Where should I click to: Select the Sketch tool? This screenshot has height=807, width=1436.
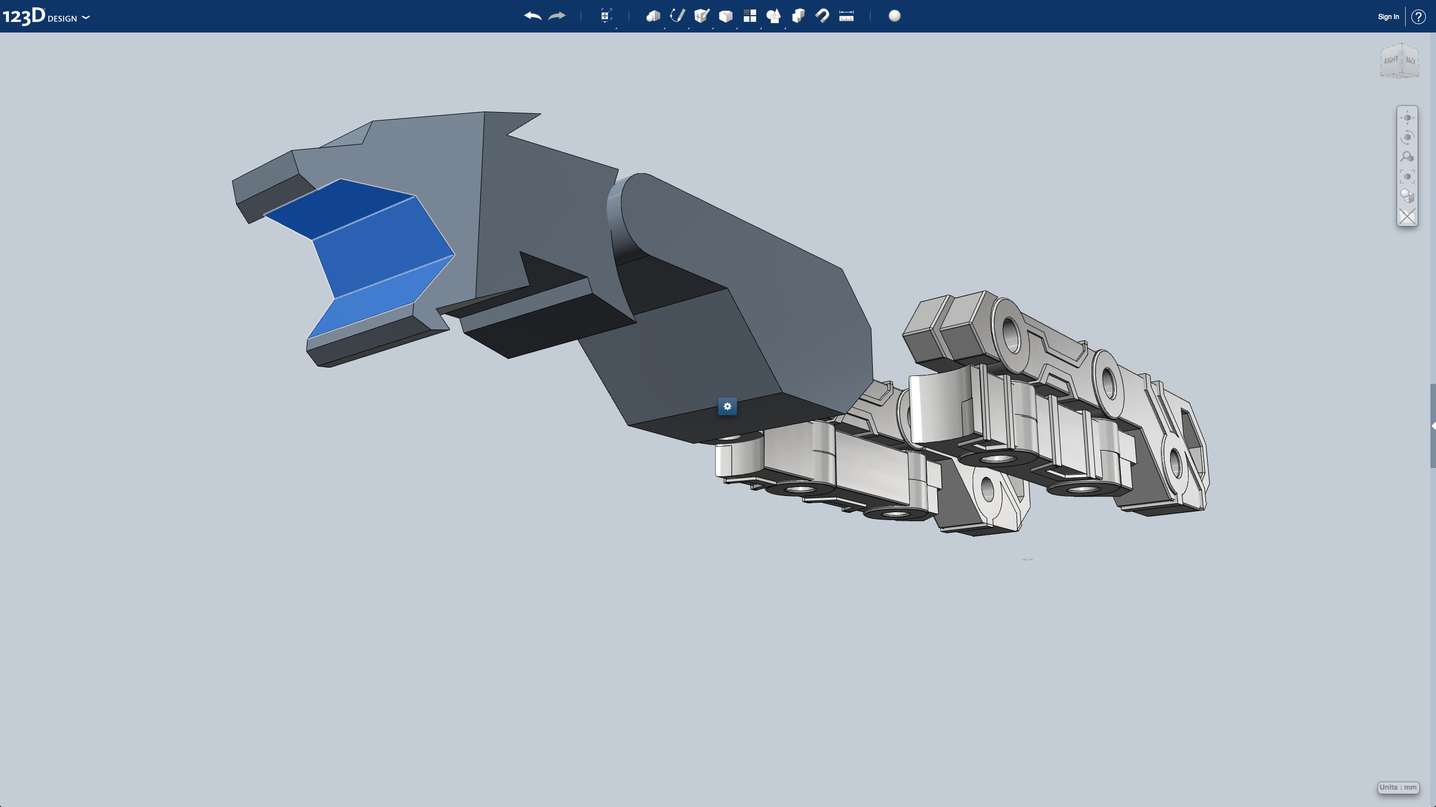coord(676,16)
